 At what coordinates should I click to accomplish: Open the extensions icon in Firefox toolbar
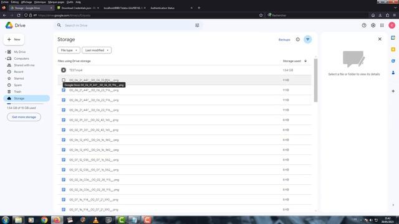(x=387, y=15)
